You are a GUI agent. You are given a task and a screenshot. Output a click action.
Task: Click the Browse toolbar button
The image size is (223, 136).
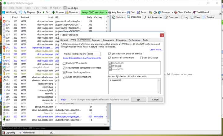tap(164, 12)
